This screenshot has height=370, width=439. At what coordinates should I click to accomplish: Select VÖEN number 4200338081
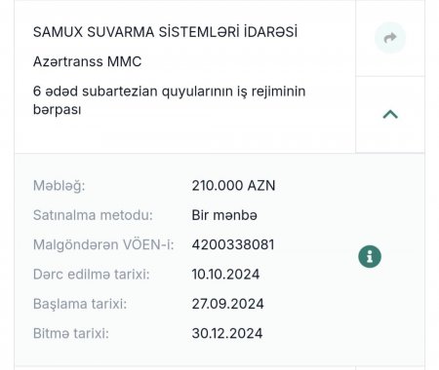click(233, 244)
